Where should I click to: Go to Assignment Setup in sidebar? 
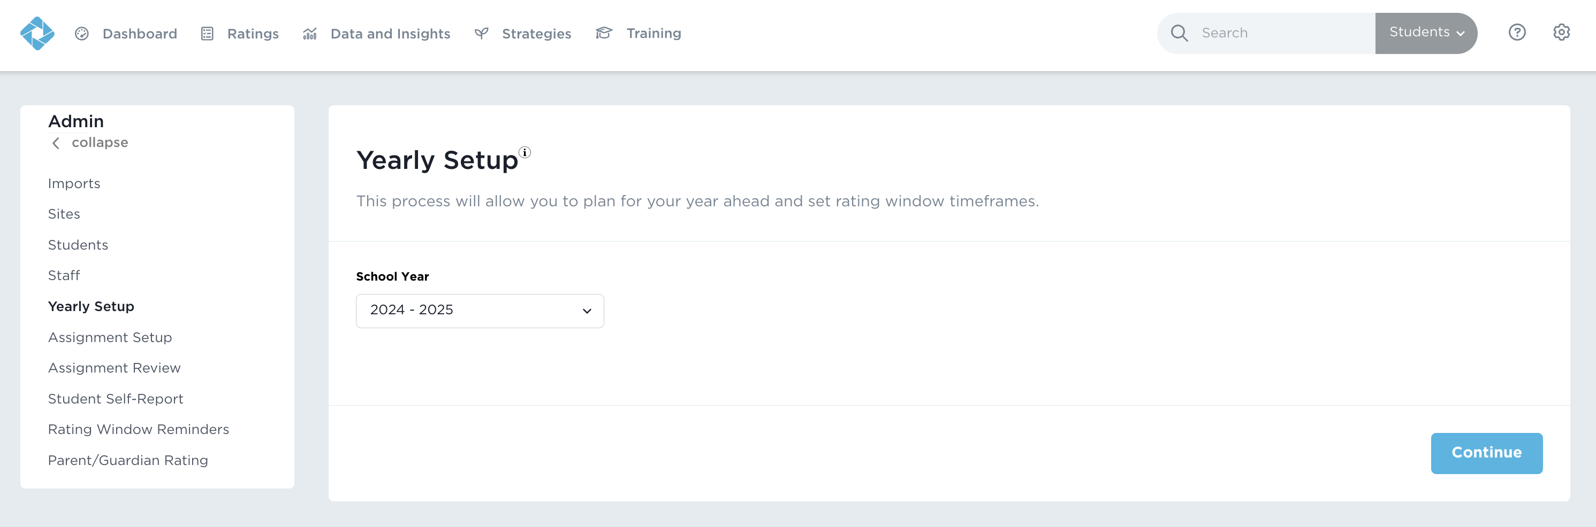pos(110,338)
